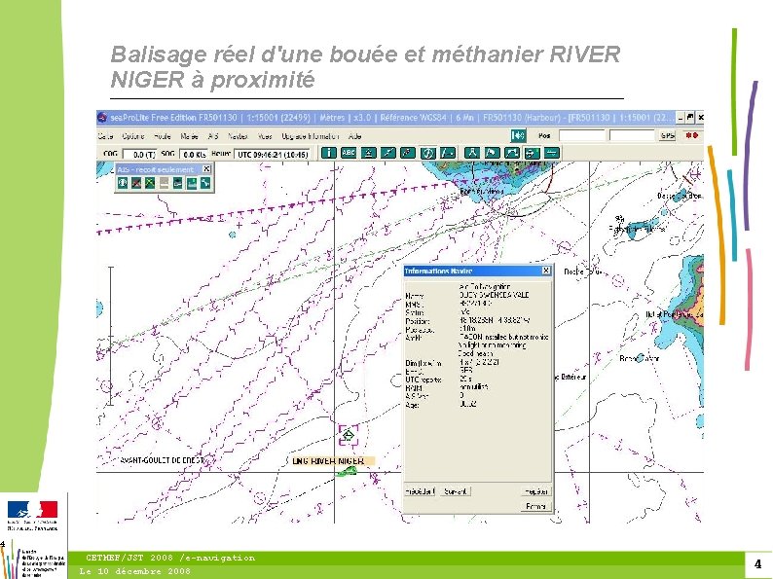Viewport: 773px width, 579px height.
Task: Select the polyline route drawing icon
Action: (x=512, y=153)
